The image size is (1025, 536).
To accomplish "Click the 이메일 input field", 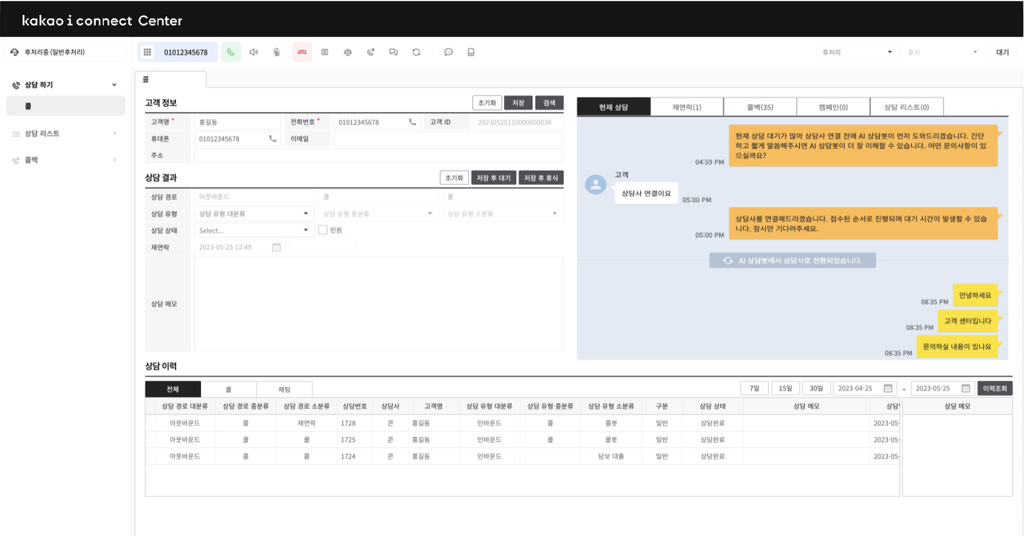I will pos(448,138).
